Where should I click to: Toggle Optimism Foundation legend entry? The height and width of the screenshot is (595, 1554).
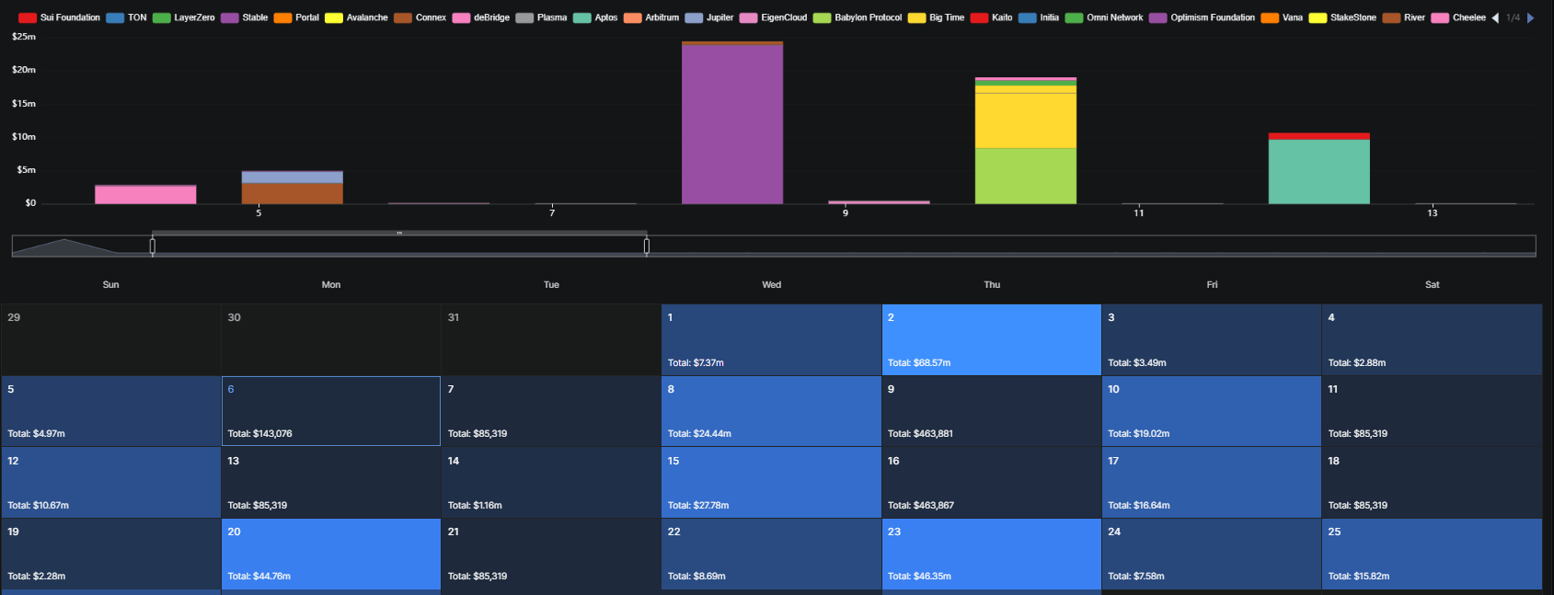tap(1202, 17)
